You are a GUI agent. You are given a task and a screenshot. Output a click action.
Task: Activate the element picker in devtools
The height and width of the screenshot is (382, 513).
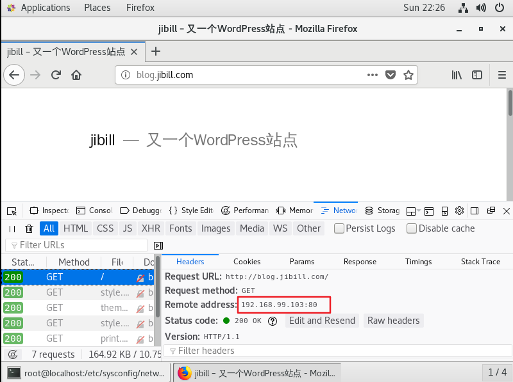[12, 211]
